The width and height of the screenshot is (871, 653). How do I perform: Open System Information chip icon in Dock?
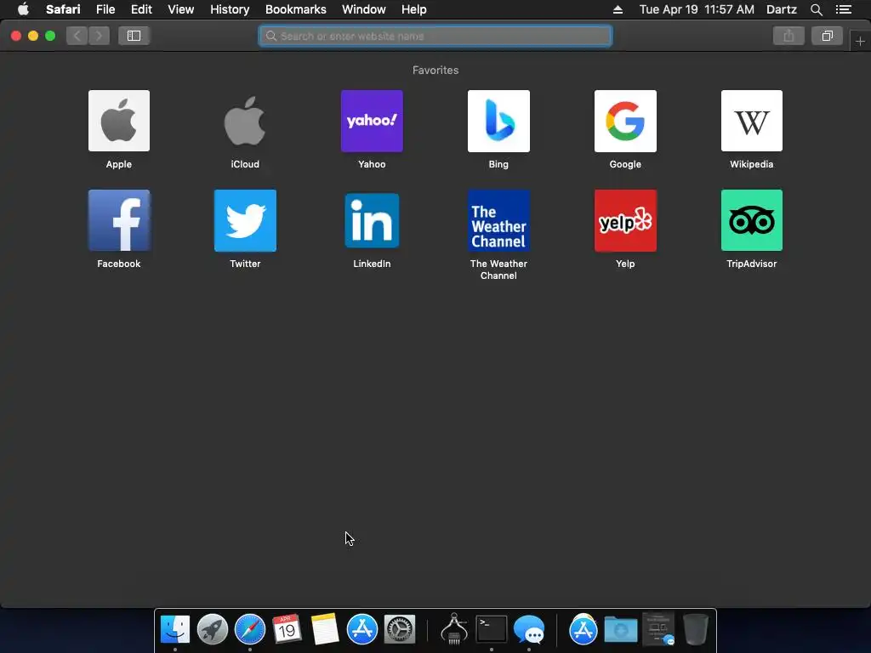pyautogui.click(x=454, y=628)
